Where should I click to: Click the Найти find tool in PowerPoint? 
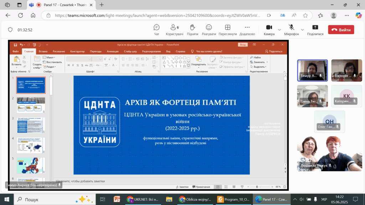255,57
